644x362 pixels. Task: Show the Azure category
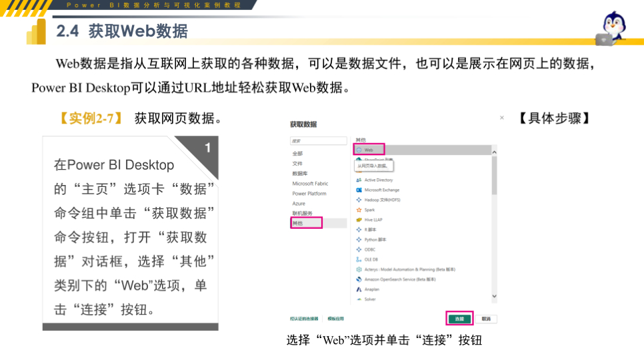click(x=299, y=204)
